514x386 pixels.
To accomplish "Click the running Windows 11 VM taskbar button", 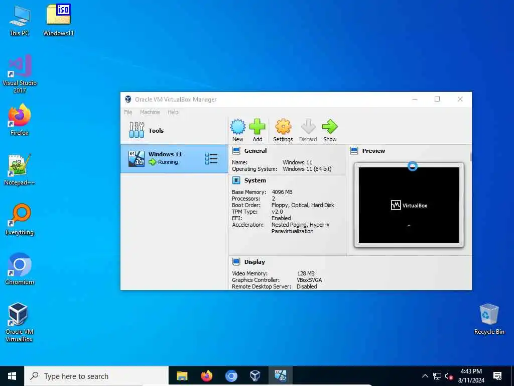I will pos(280,376).
